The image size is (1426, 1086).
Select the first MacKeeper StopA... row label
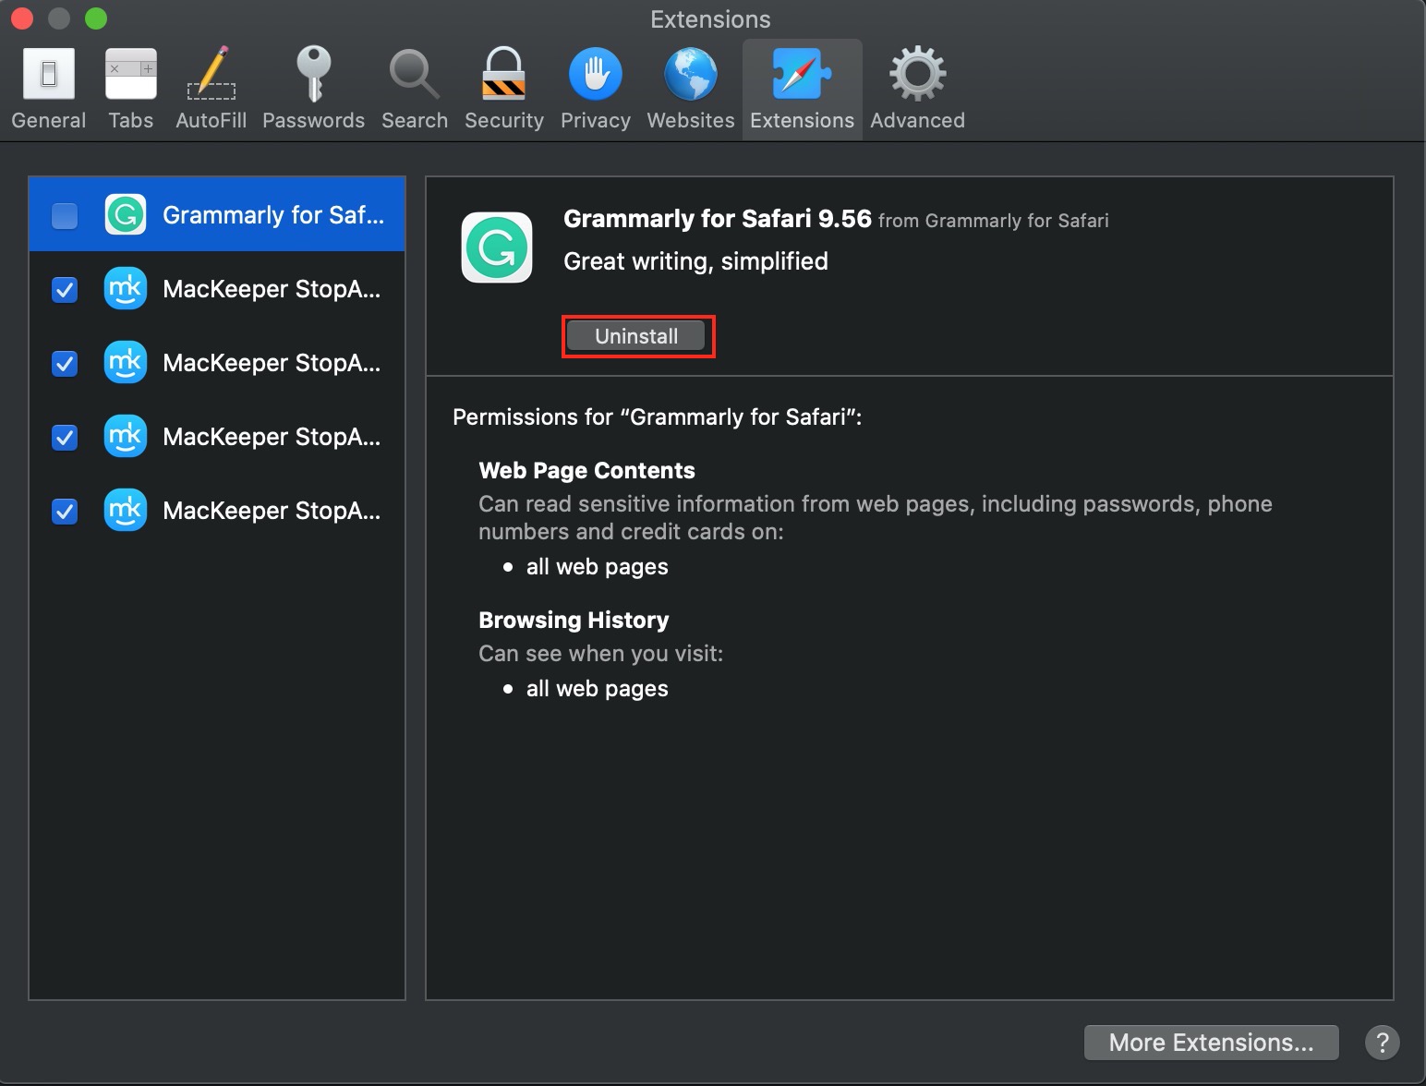(x=272, y=289)
